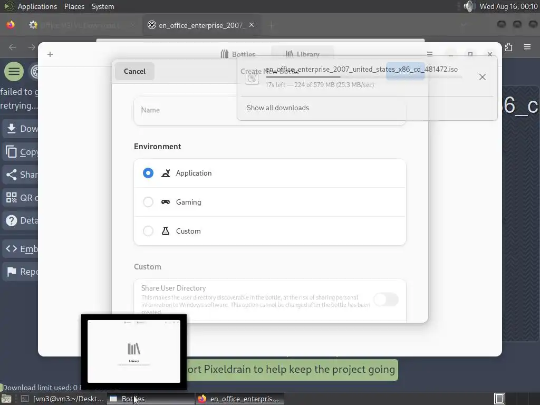Screen dimensions: 540x405
Task: Click the Application environment icon
Action: click(166, 173)
